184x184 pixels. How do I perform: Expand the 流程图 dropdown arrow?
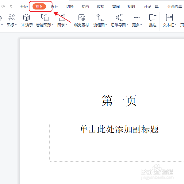[106, 25]
